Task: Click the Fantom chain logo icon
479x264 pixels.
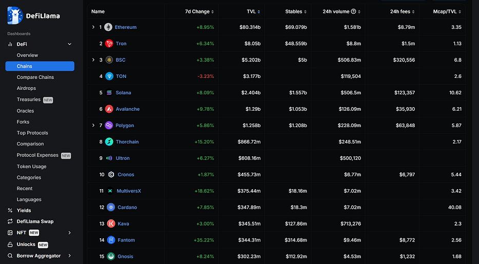Action: pyautogui.click(x=111, y=240)
